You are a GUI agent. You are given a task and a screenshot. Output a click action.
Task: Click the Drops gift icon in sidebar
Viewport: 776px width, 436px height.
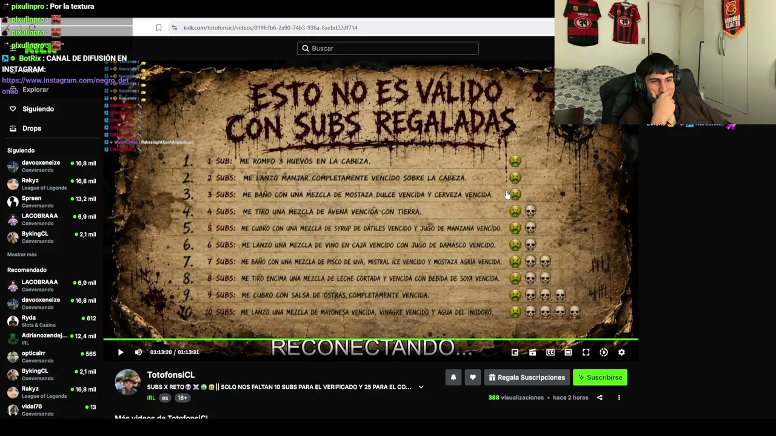click(x=13, y=128)
